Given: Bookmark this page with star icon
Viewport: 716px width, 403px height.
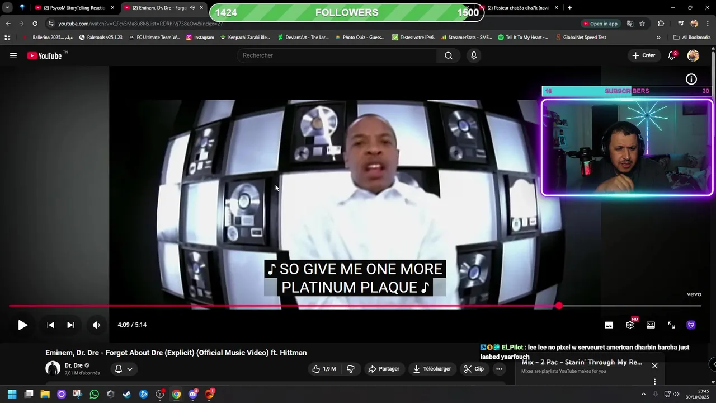Looking at the screenshot, I should (x=642, y=24).
